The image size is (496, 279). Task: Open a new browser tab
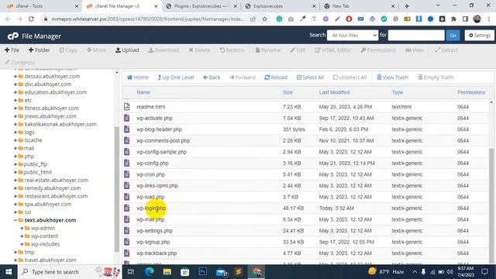407,6
